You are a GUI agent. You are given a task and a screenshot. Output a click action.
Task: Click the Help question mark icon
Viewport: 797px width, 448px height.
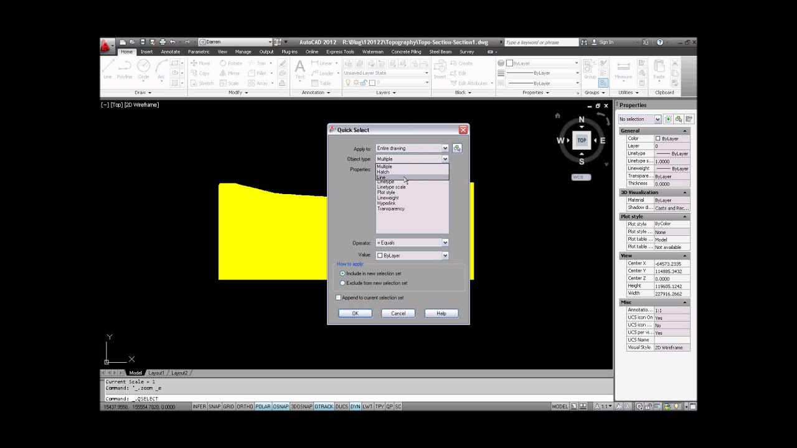[660, 42]
